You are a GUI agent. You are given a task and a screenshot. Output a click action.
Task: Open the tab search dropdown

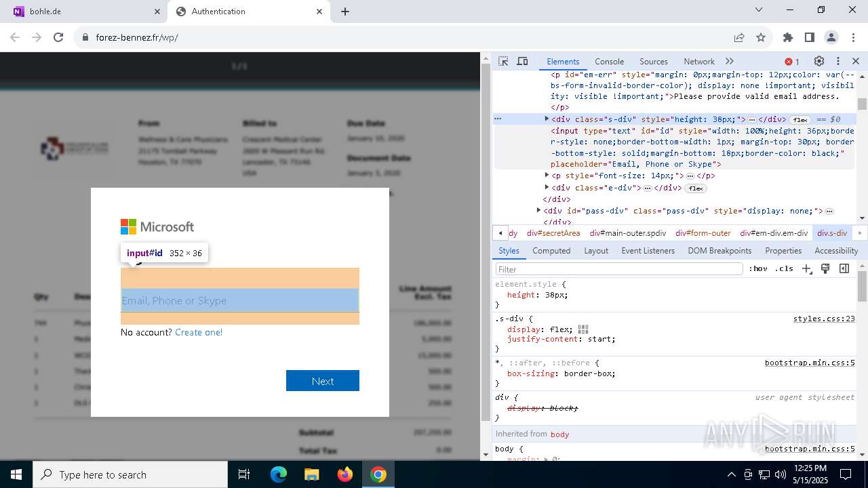point(759,10)
